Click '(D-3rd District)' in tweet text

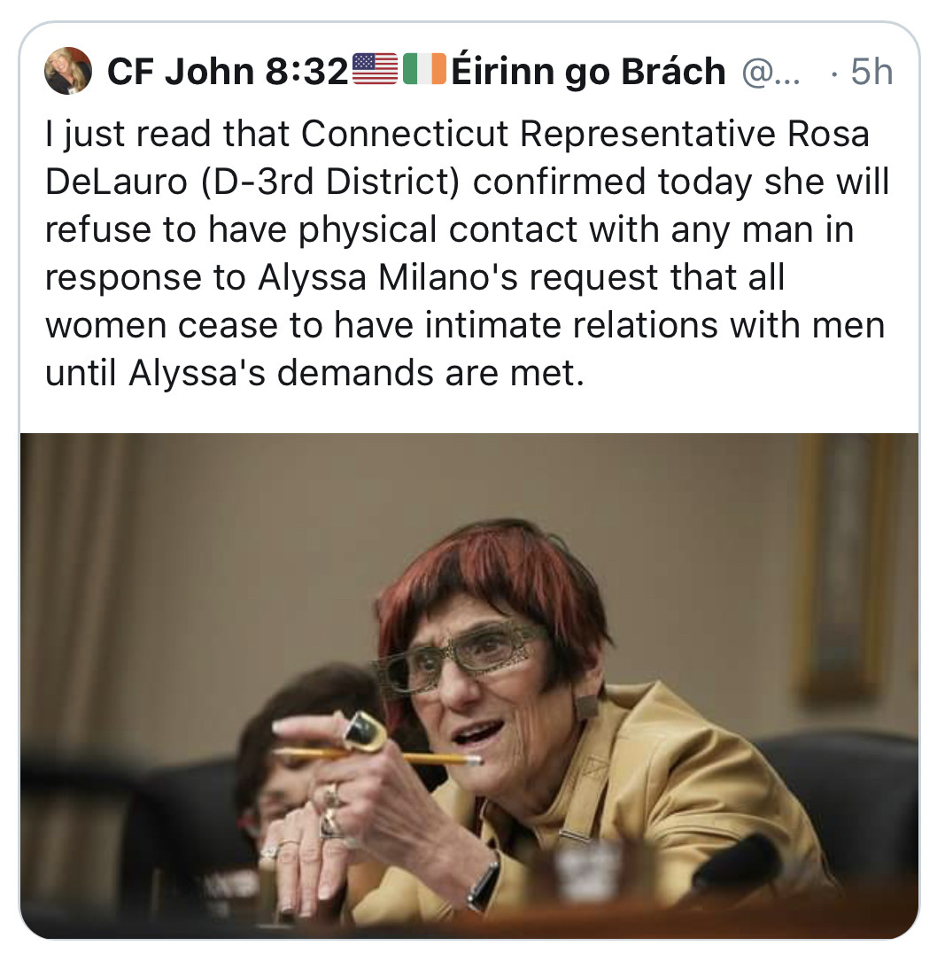(330, 182)
